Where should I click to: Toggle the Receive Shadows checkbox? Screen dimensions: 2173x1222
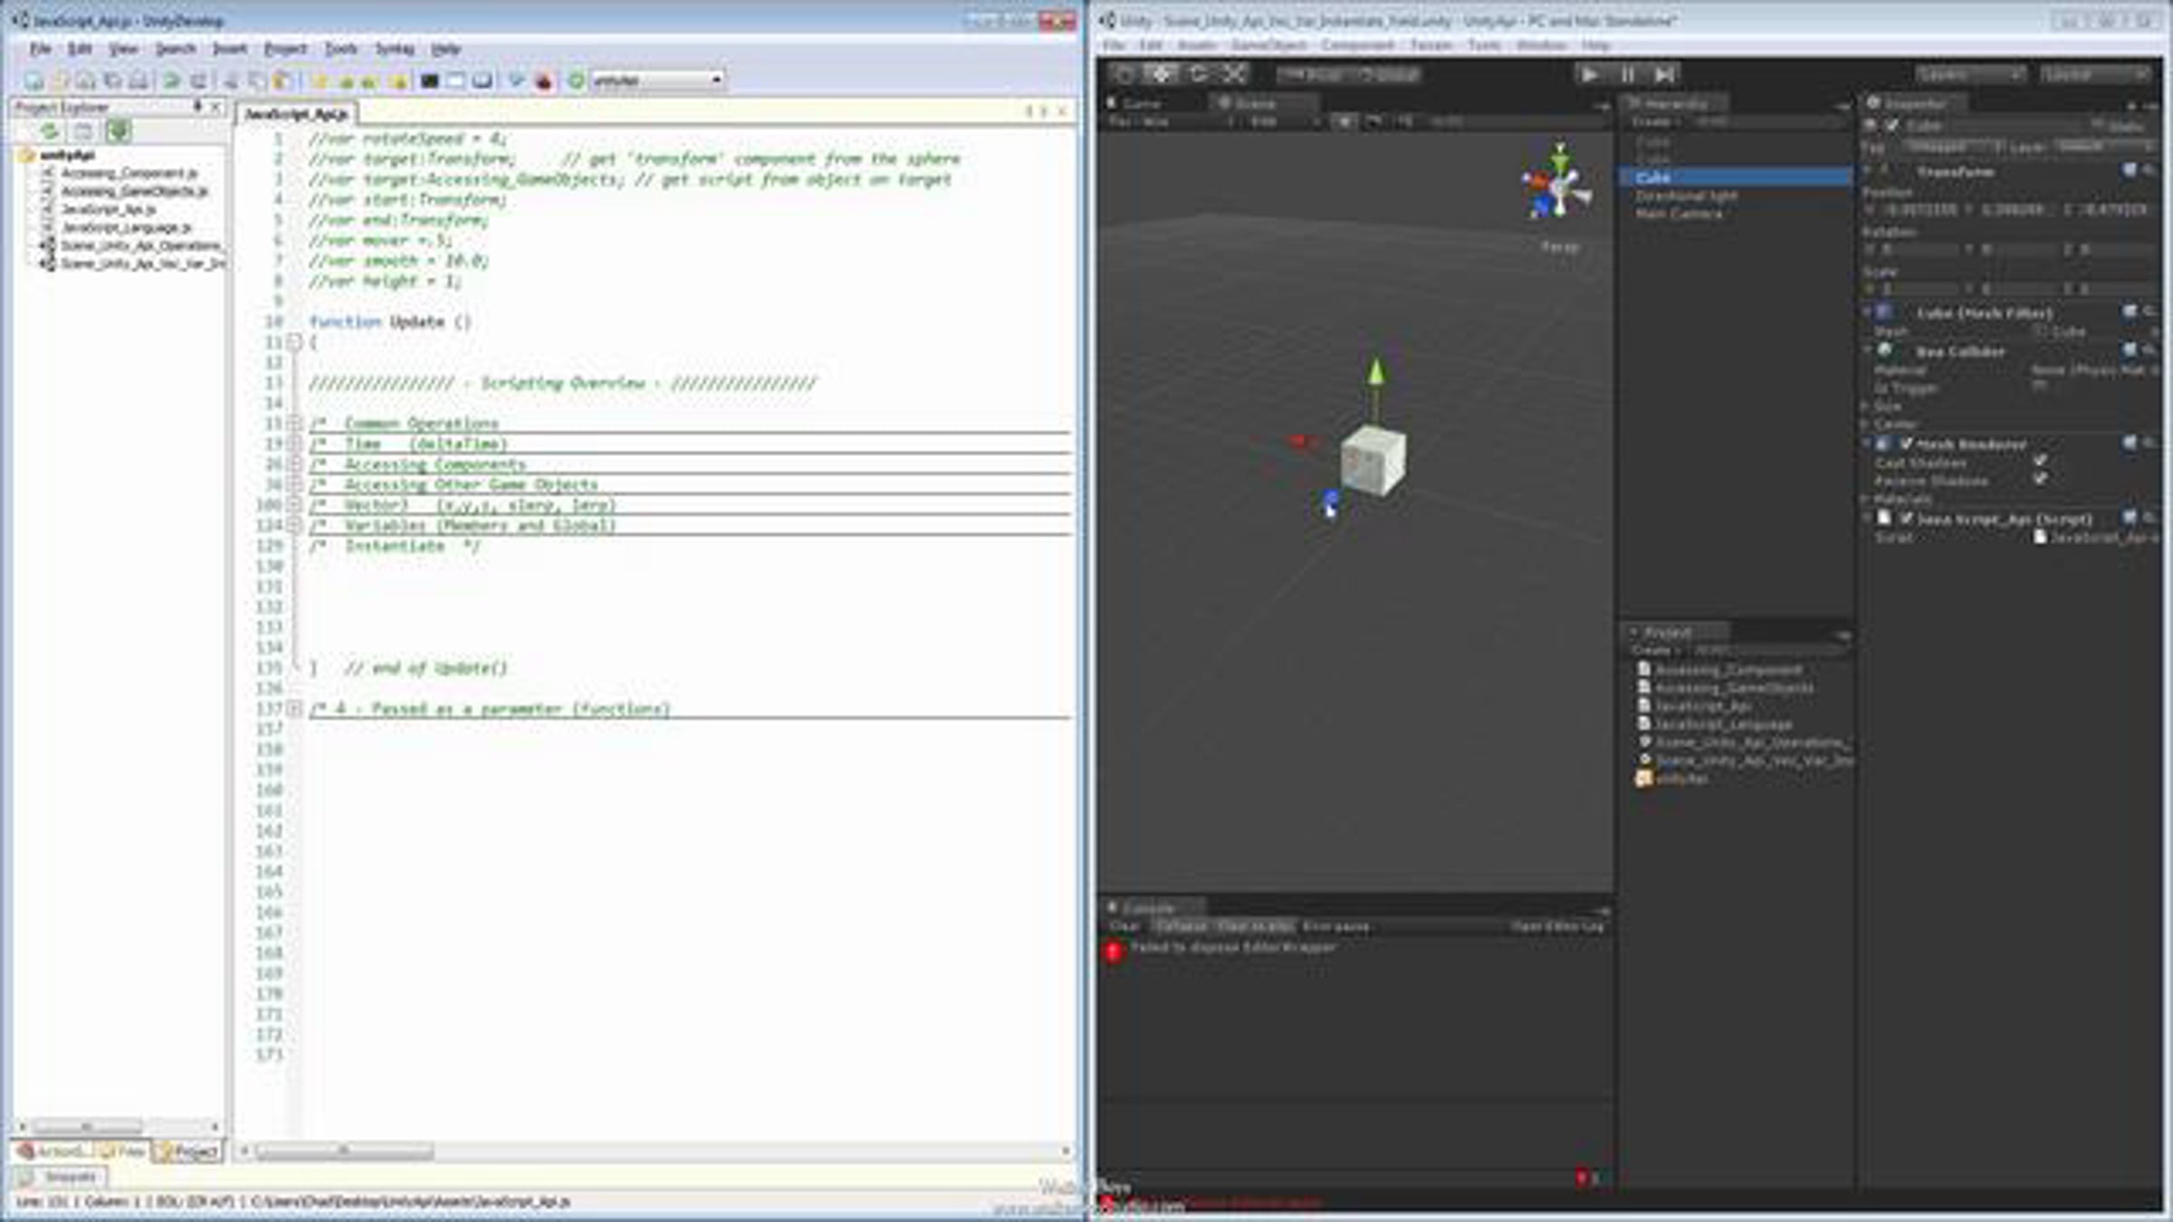tap(2040, 479)
